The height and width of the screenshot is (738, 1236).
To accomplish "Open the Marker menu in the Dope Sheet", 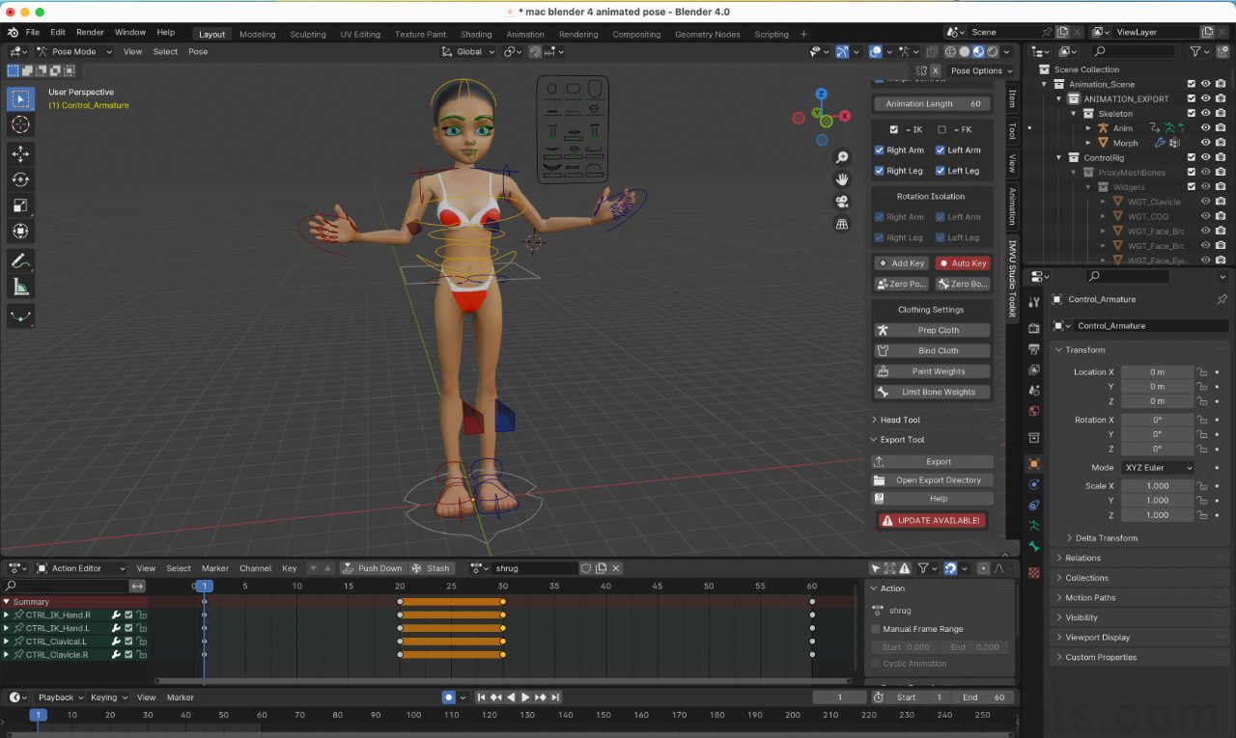I will 214,567.
